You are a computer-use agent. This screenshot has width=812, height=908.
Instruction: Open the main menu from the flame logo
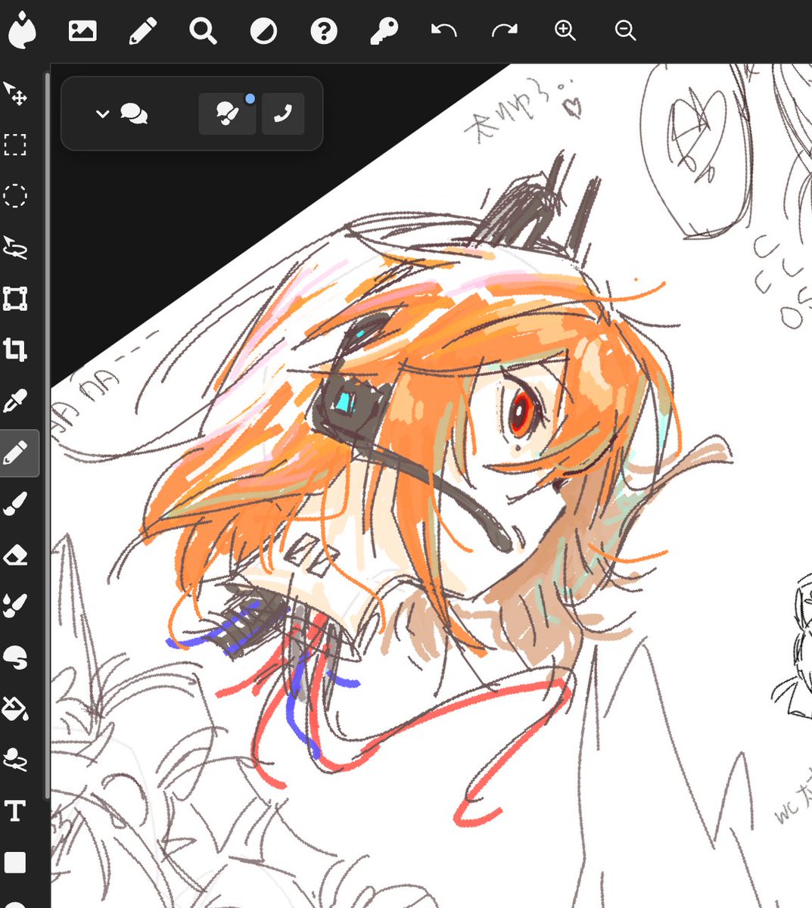[x=22, y=31]
